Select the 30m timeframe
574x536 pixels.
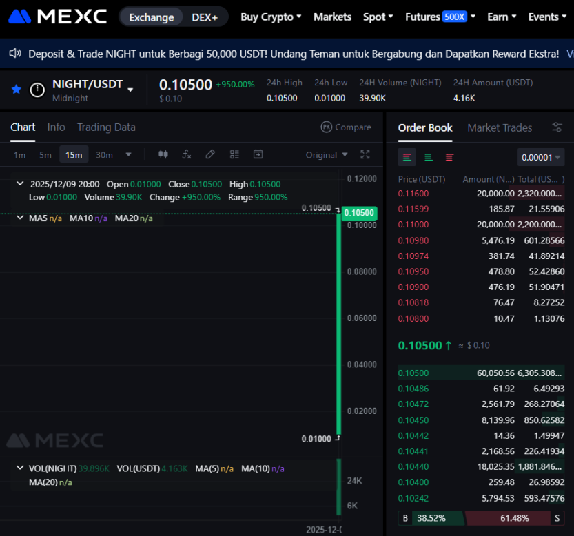click(104, 155)
